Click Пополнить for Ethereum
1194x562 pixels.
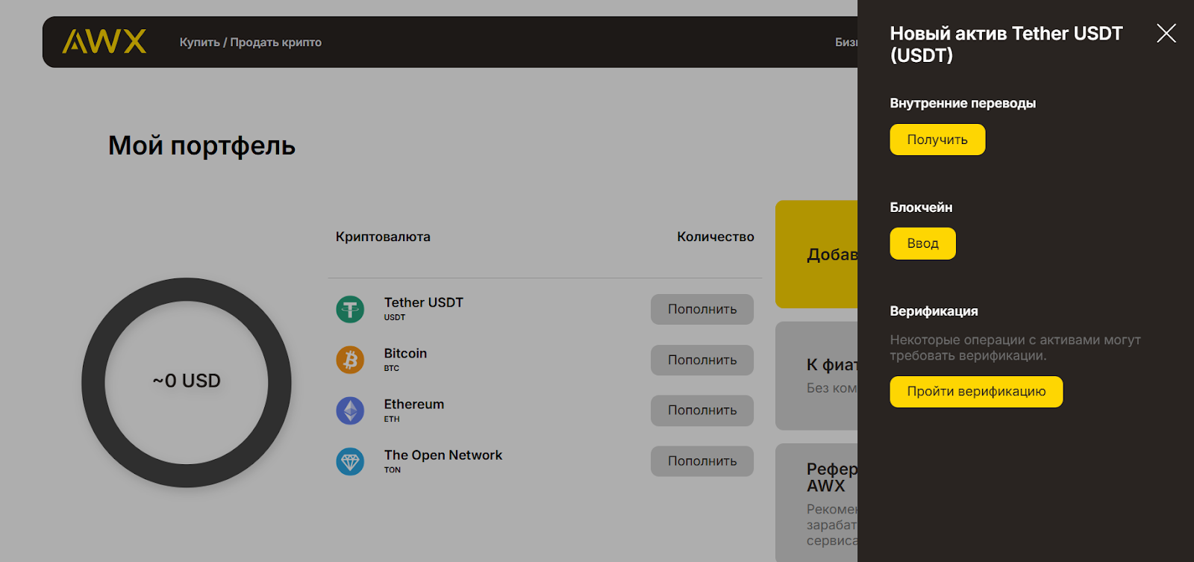701,410
